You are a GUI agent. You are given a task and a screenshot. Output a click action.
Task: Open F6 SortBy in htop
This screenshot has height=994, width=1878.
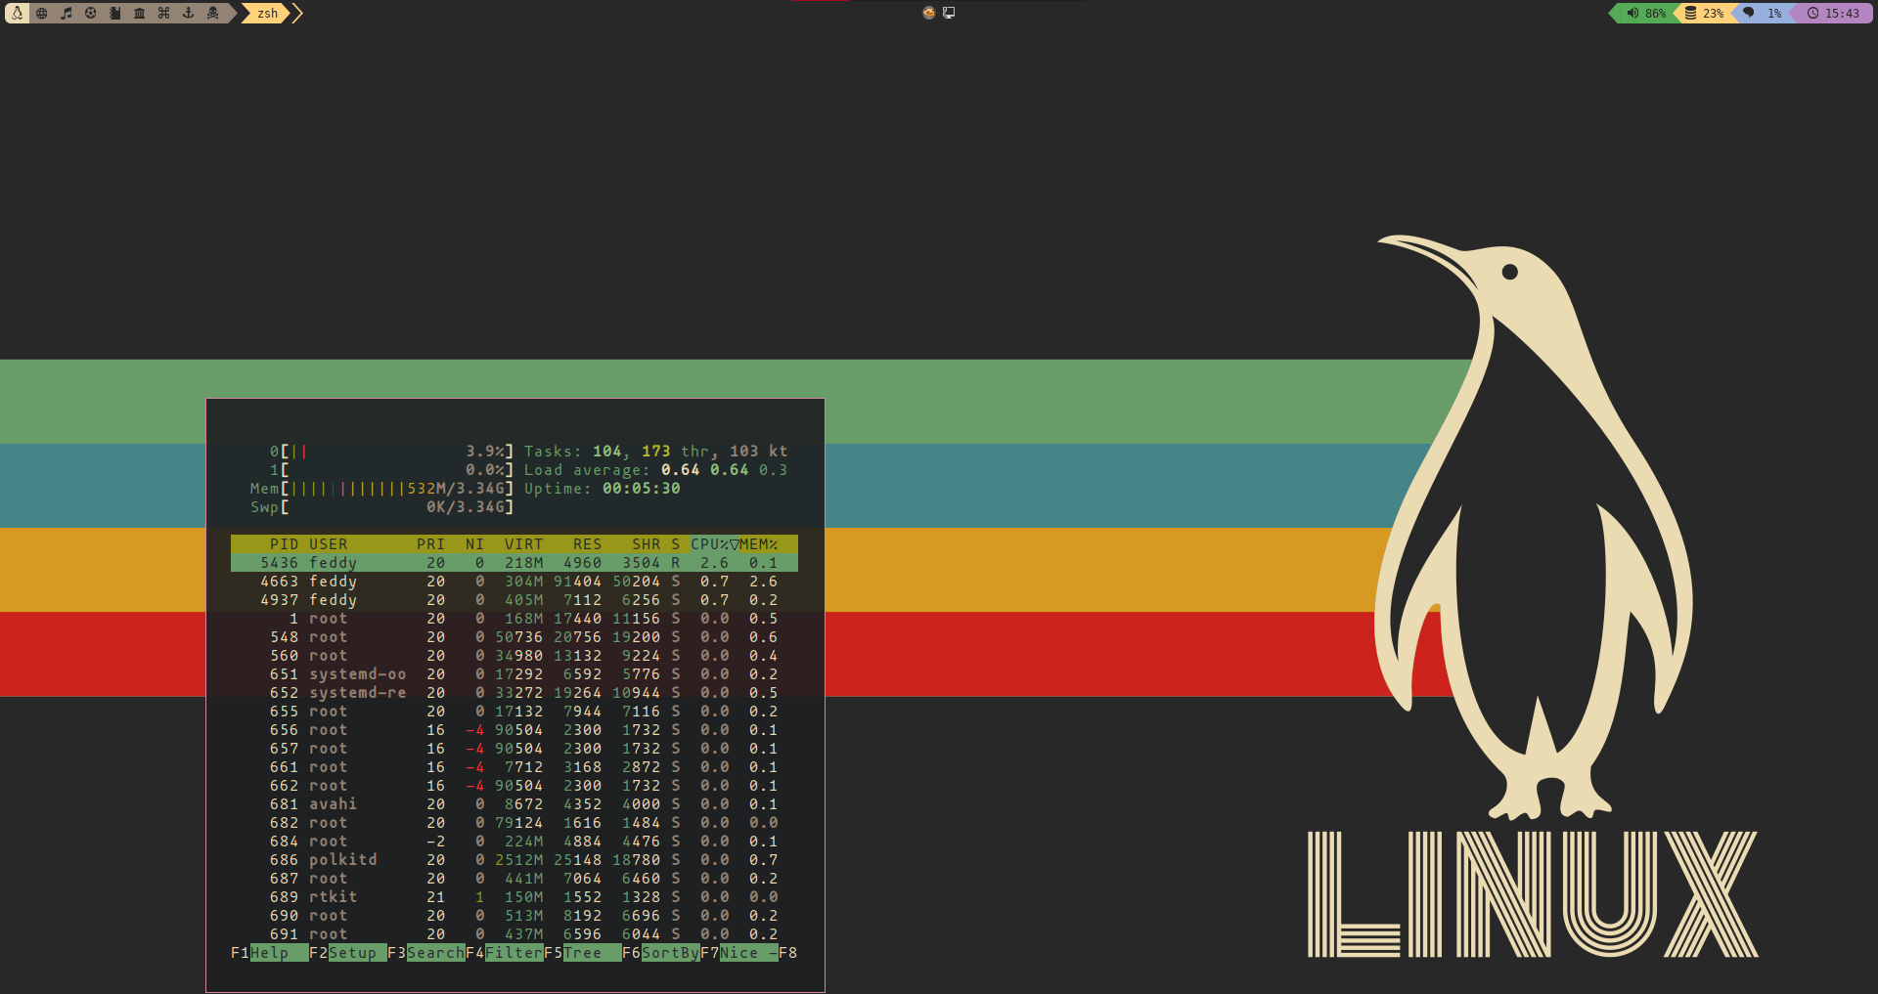(661, 953)
